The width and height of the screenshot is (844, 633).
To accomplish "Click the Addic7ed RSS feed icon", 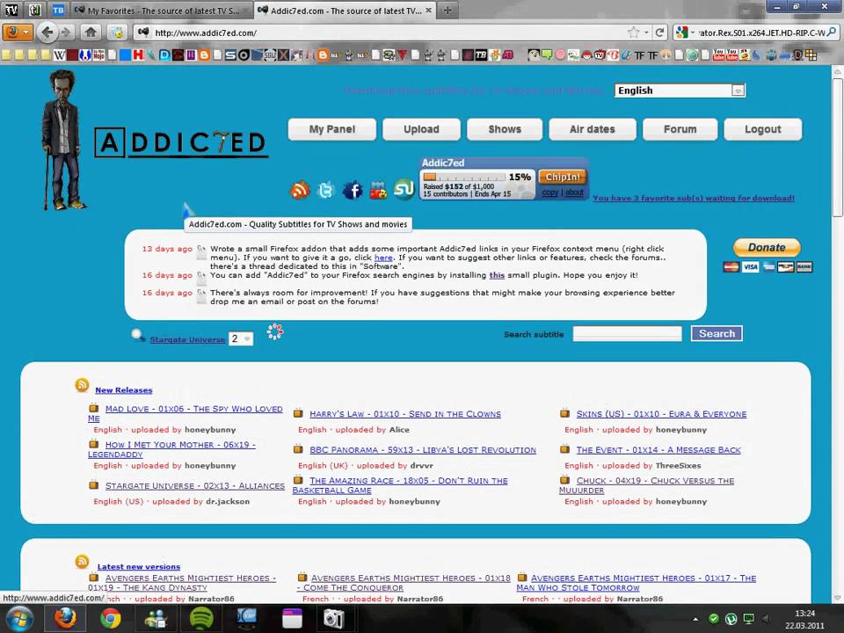I will (x=300, y=190).
